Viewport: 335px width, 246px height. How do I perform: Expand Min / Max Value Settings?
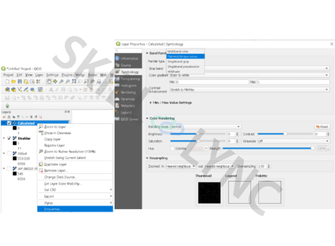(x=151, y=103)
